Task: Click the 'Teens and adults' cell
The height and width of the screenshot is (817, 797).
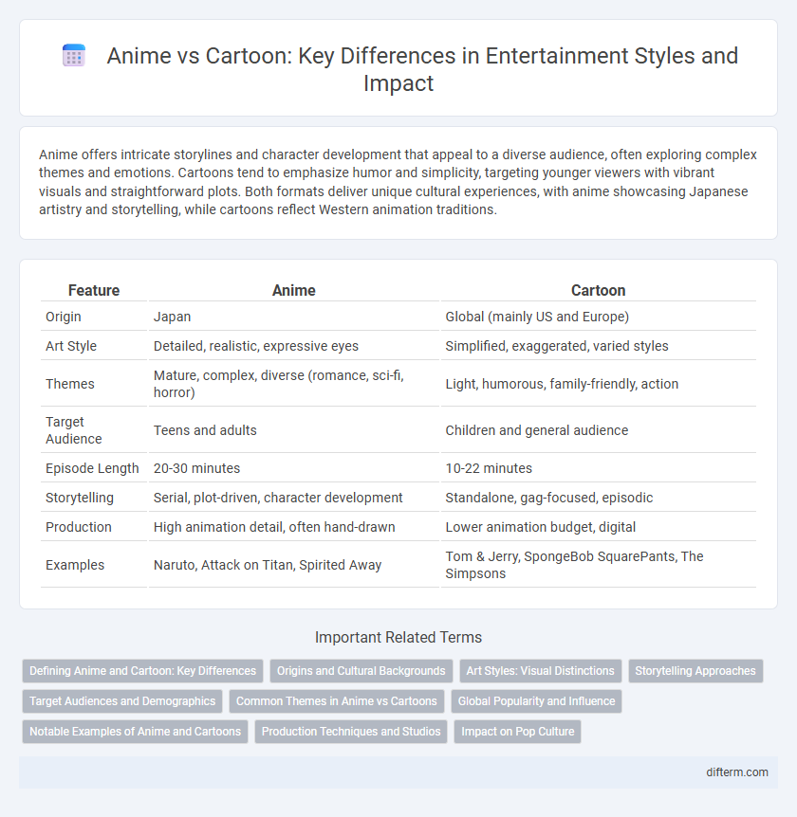Action: (x=294, y=430)
